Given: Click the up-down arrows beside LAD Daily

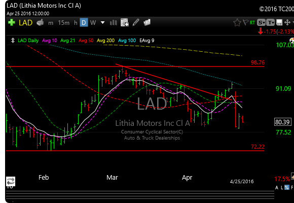Looking at the screenshot, I should [x=13, y=41].
